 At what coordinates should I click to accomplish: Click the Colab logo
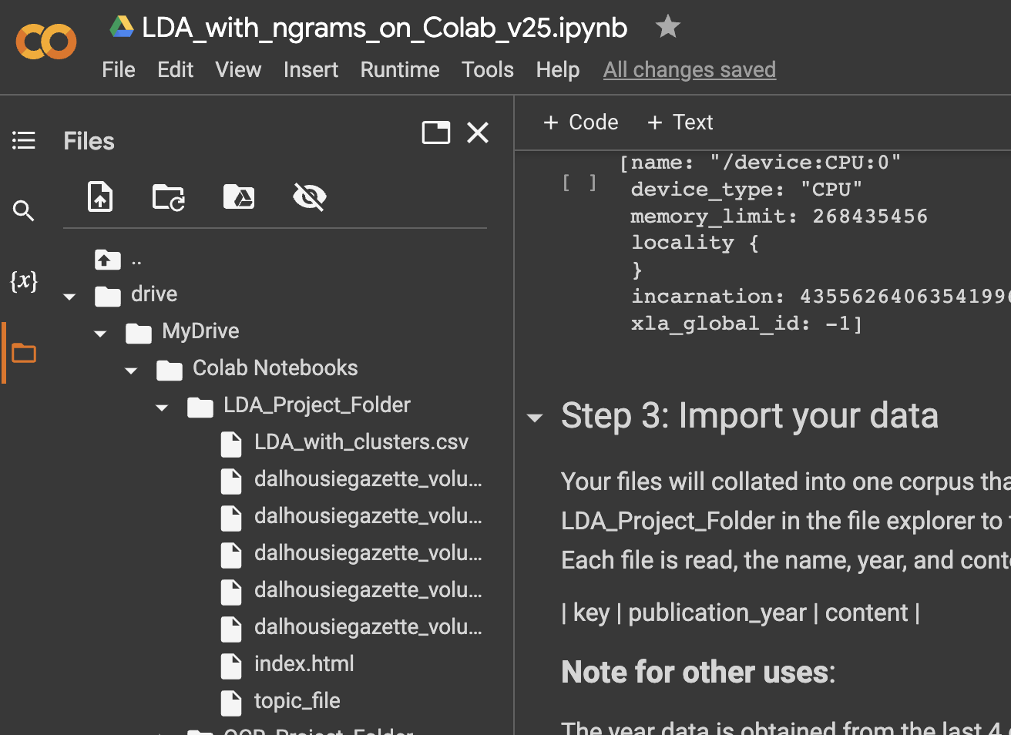pos(45,42)
